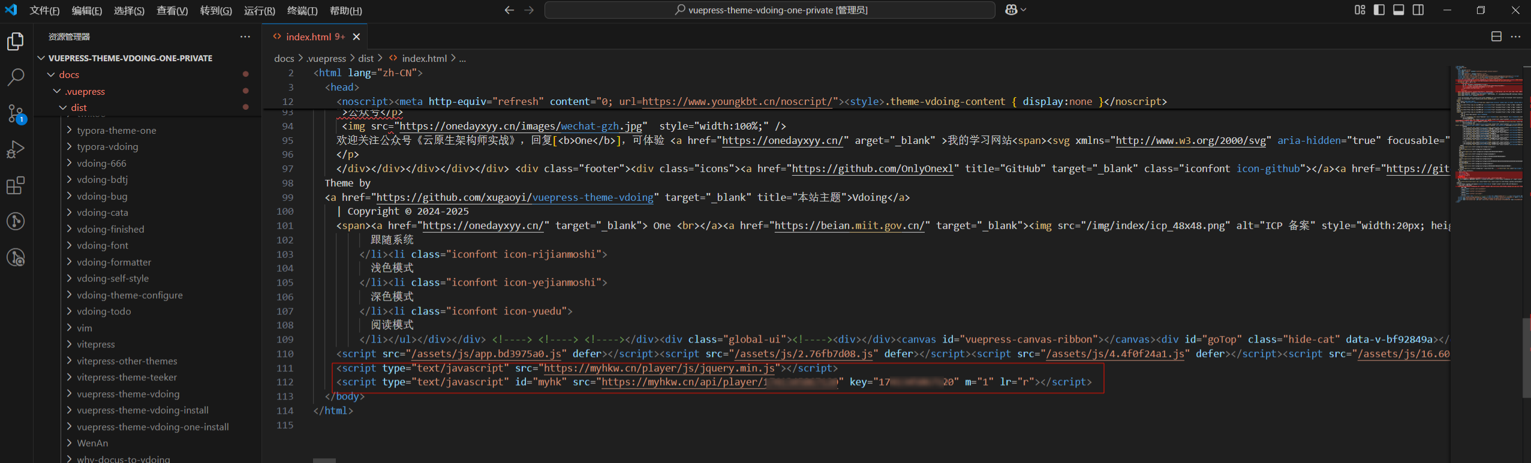Open the 查看(V) menu
The width and height of the screenshot is (1531, 463).
(x=172, y=10)
